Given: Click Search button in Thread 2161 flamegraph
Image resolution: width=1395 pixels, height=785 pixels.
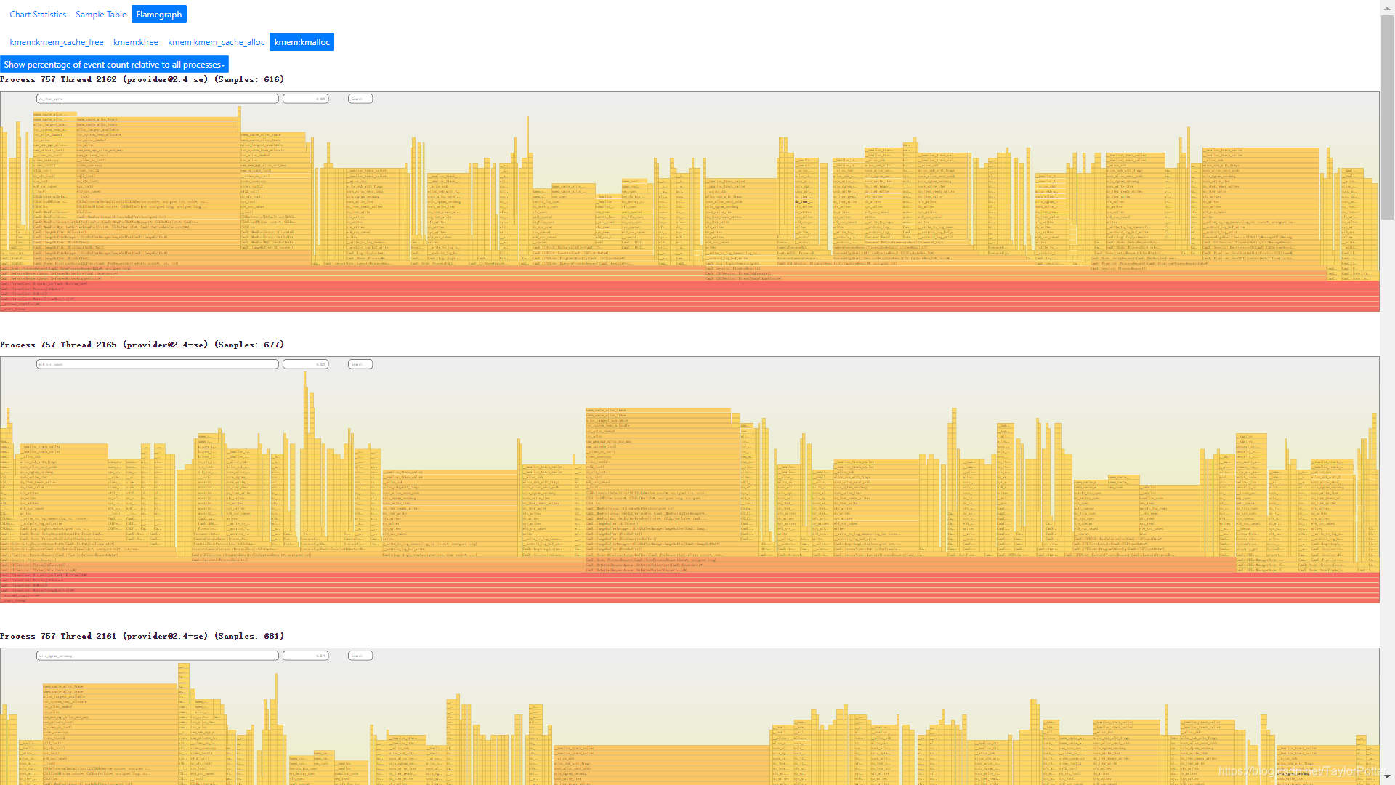Looking at the screenshot, I should (x=360, y=656).
